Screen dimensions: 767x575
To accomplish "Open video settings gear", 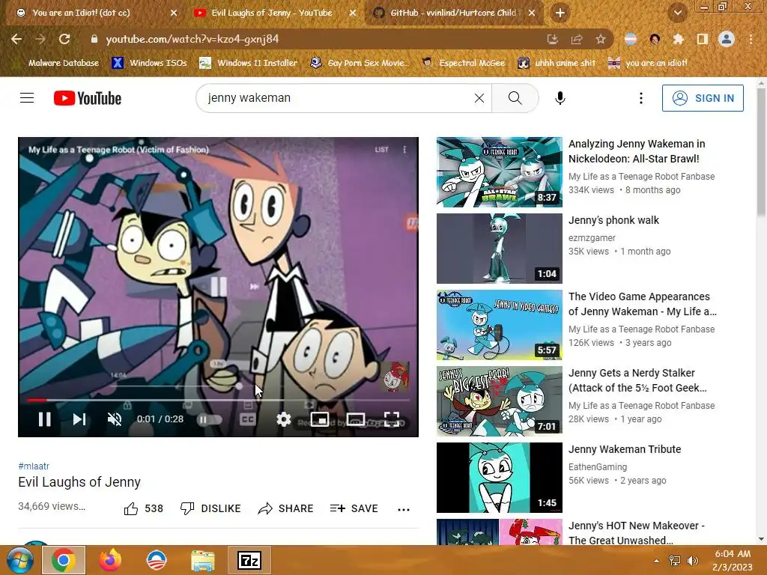I will tap(284, 419).
